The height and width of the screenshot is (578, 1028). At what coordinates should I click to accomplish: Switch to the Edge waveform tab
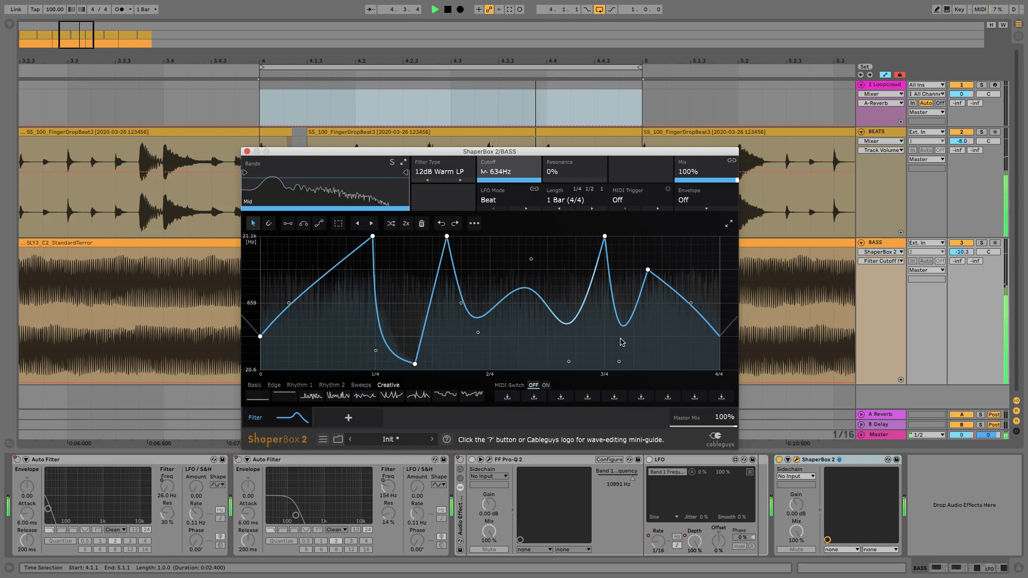pyautogui.click(x=274, y=385)
